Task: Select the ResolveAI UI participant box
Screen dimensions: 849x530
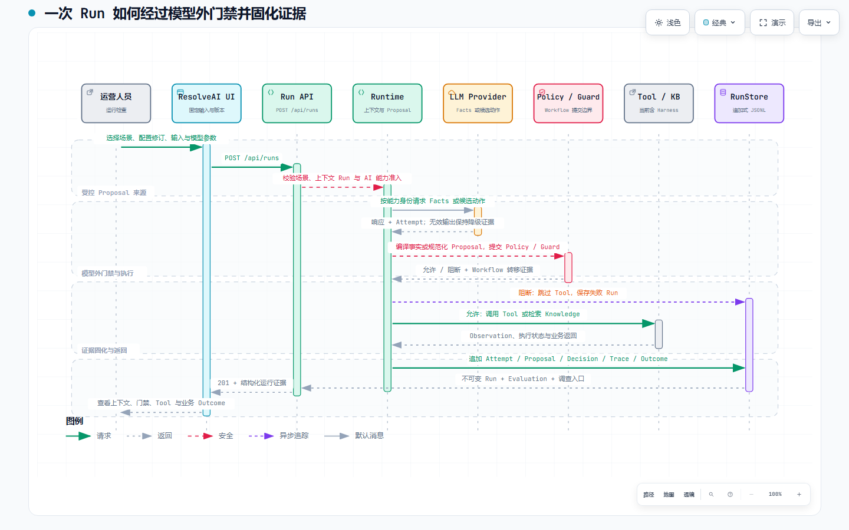Action: point(206,103)
